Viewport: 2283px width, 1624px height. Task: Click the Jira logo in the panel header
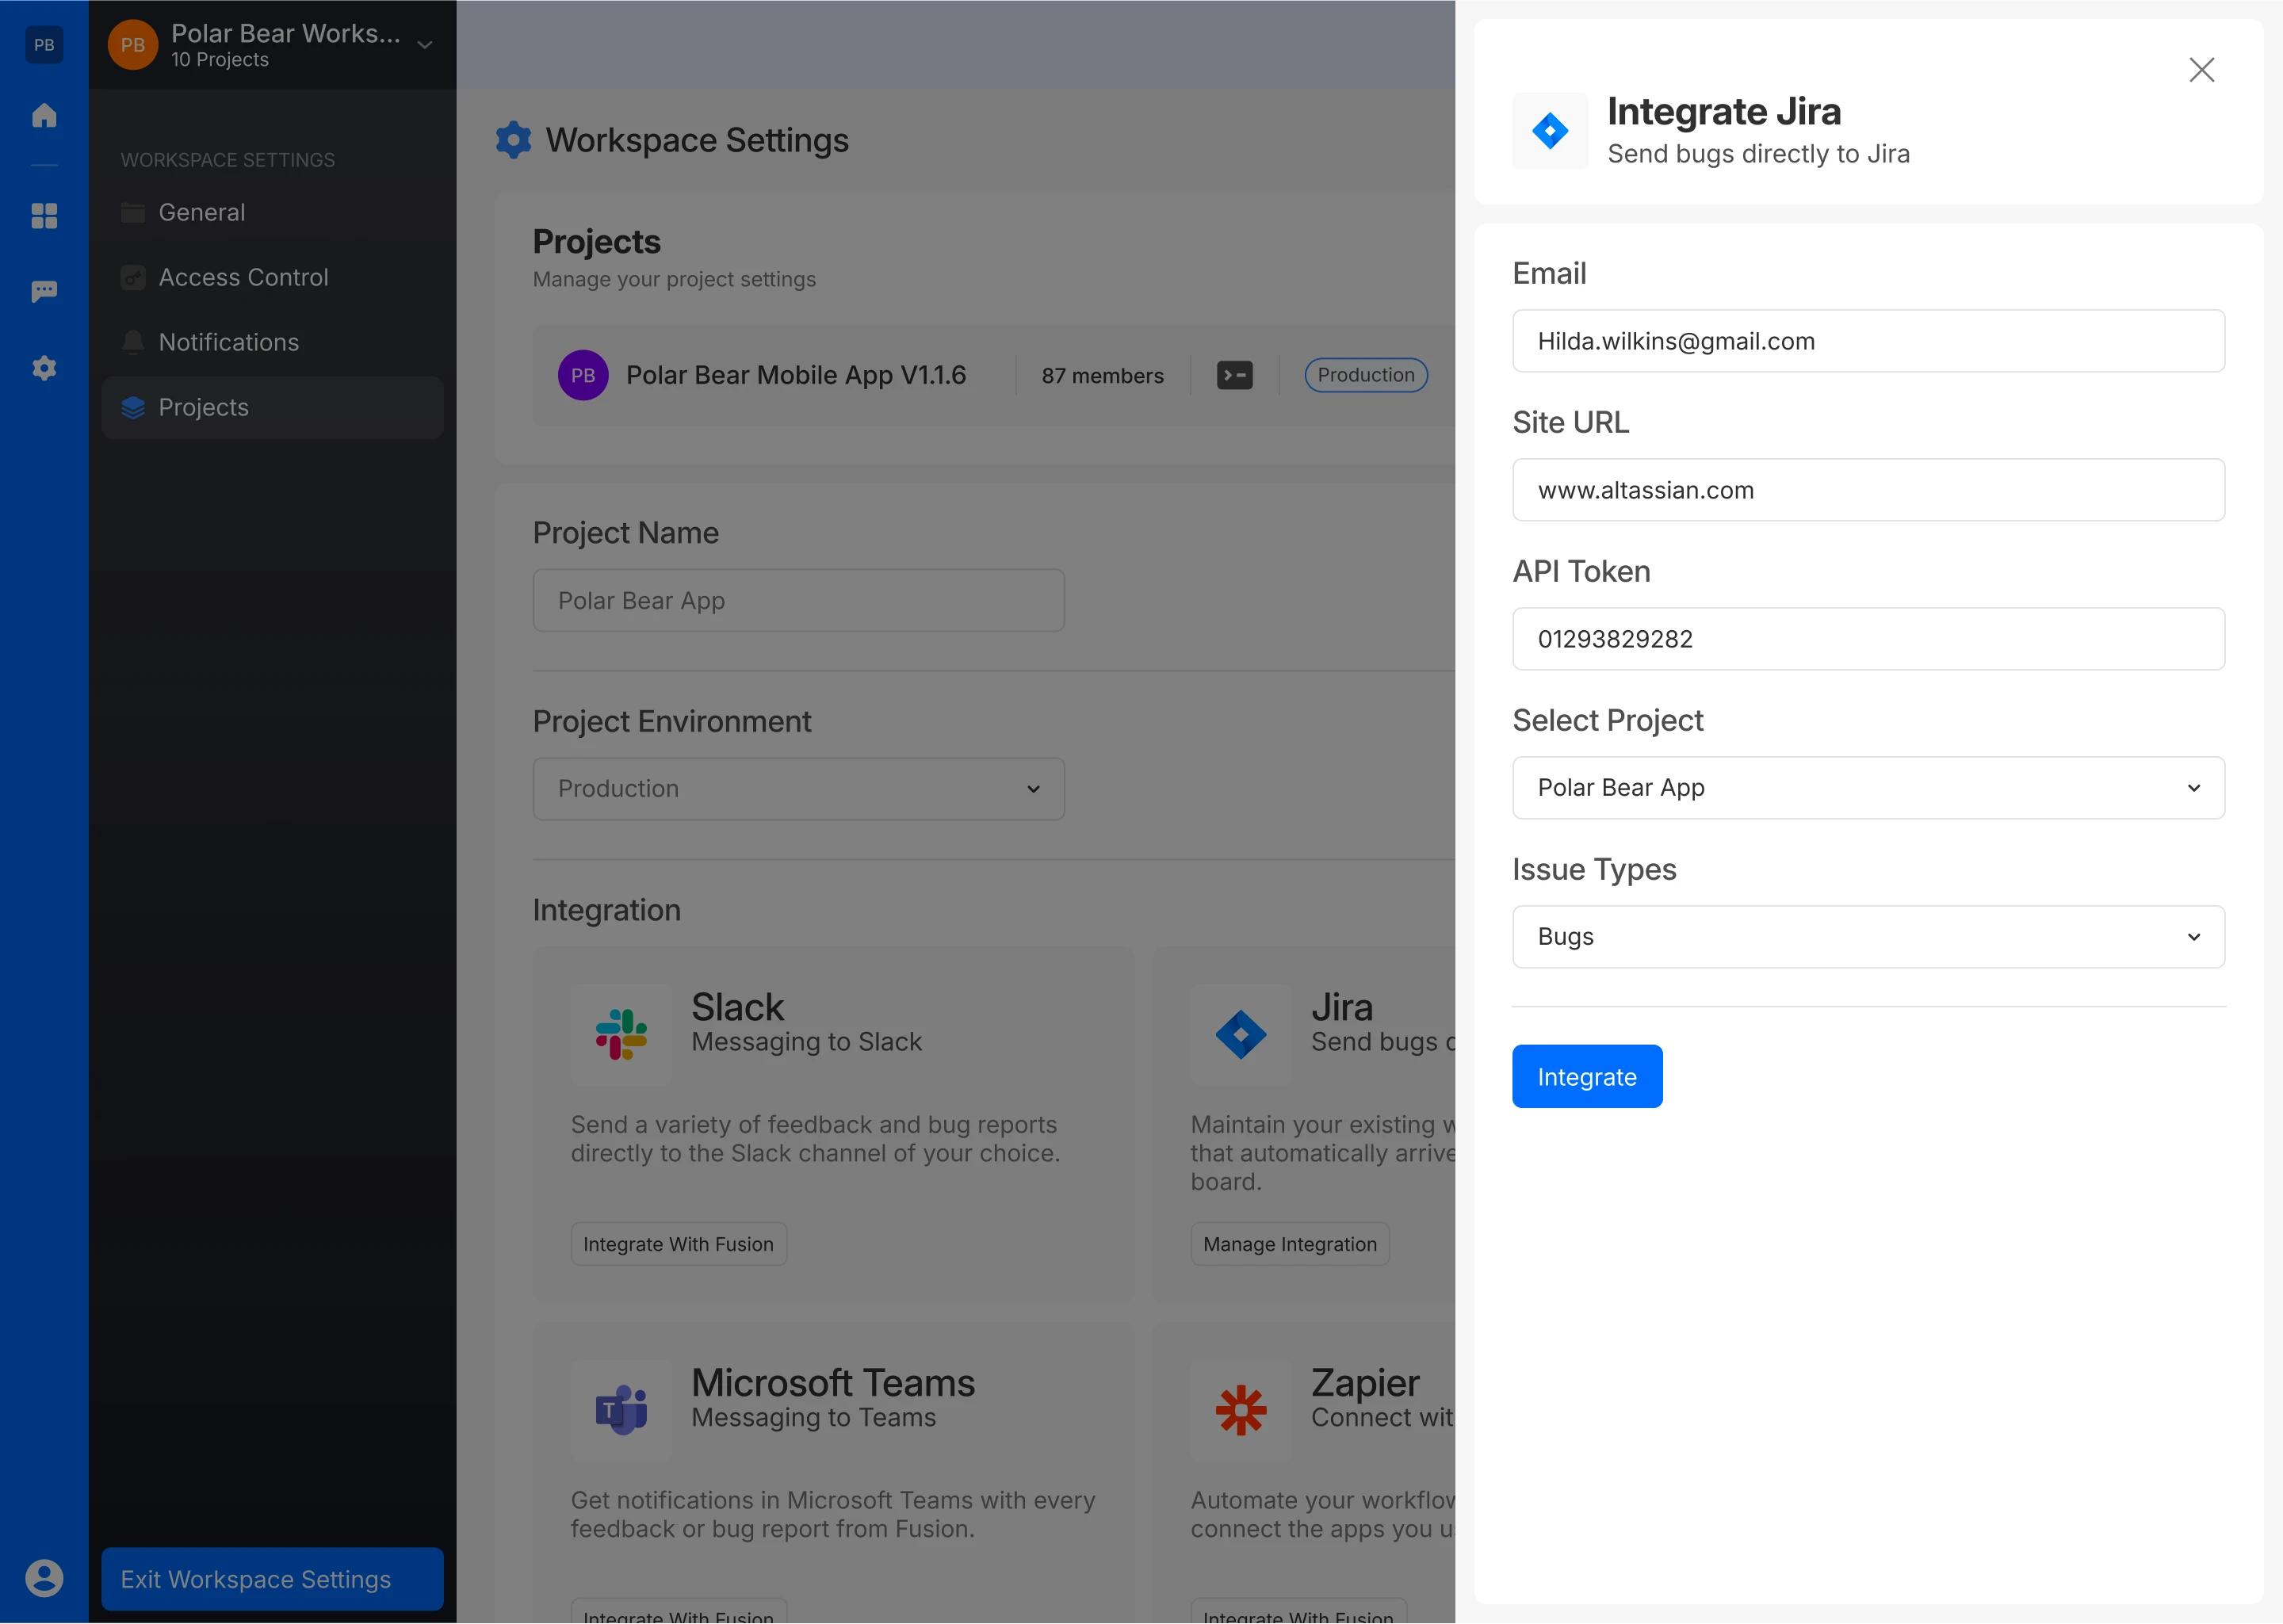coord(1550,131)
